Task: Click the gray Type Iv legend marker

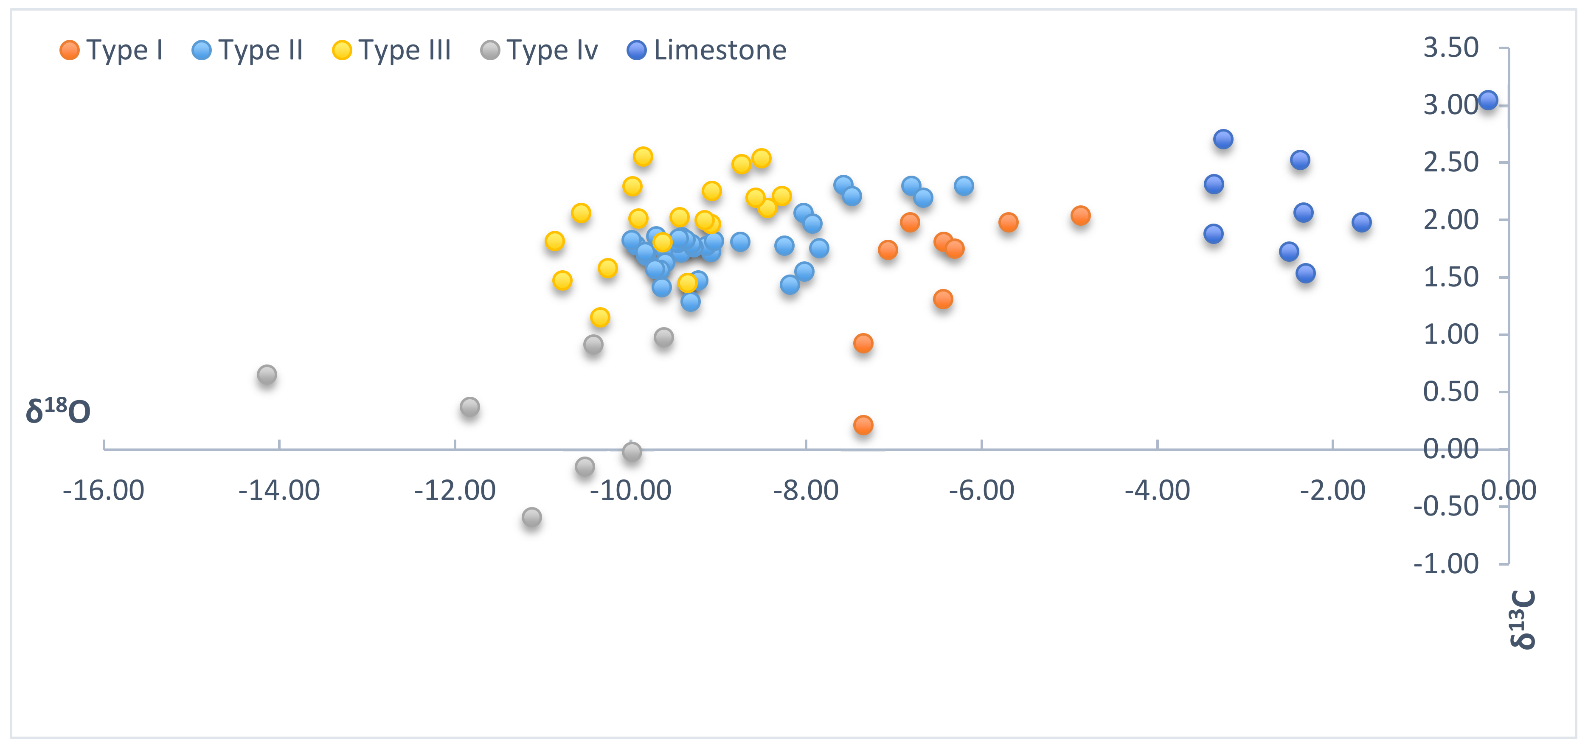Action: pyautogui.click(x=490, y=50)
